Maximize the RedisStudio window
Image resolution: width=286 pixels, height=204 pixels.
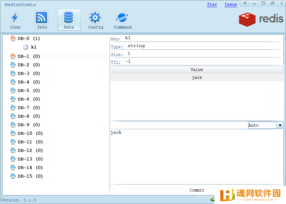click(x=263, y=3)
